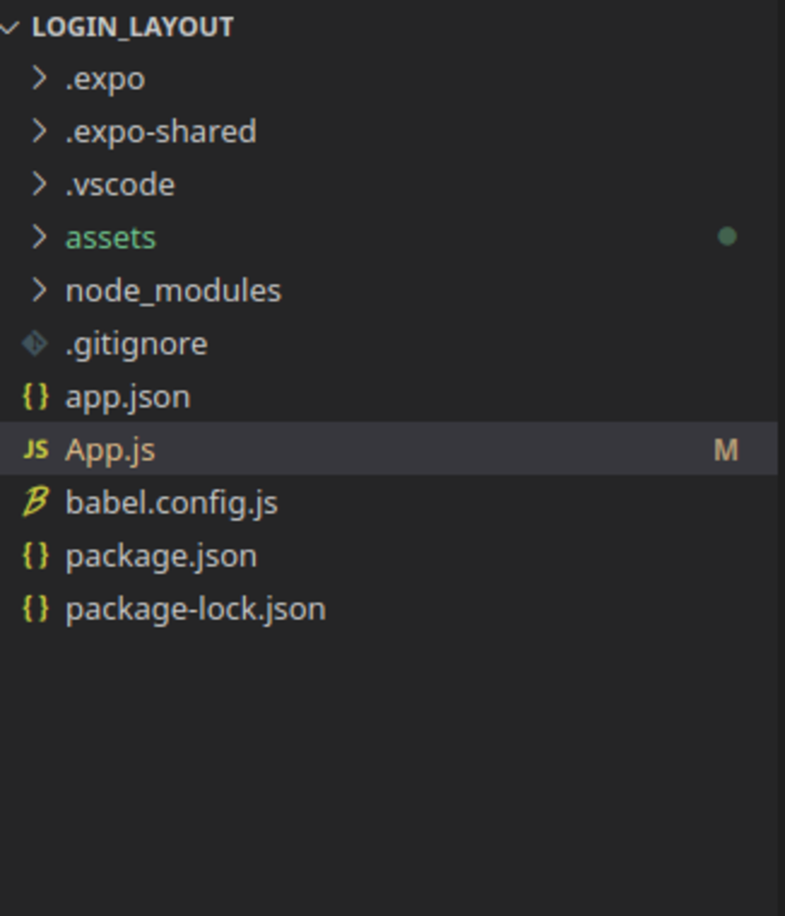
Task: Click the git icon beside .gitignore
Action: pyautogui.click(x=35, y=344)
